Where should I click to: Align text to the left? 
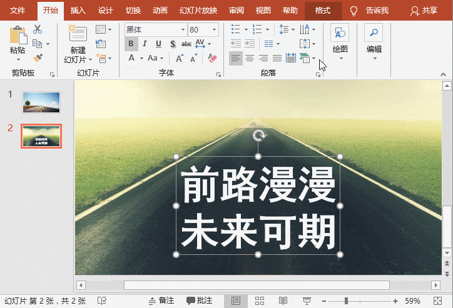coord(236,58)
